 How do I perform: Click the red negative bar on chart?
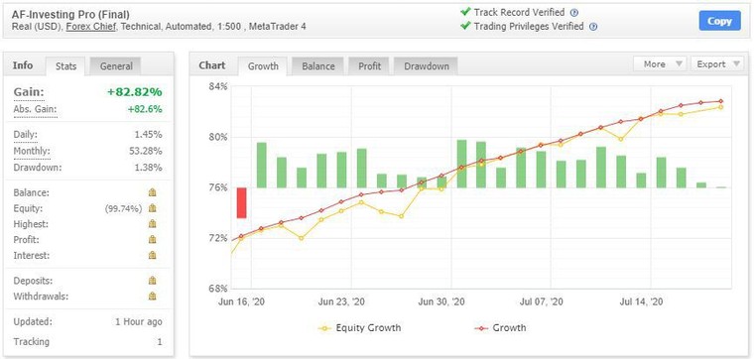point(241,203)
